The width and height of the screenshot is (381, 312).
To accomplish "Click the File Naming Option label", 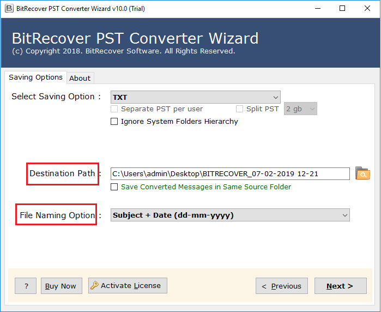I will tap(57, 215).
